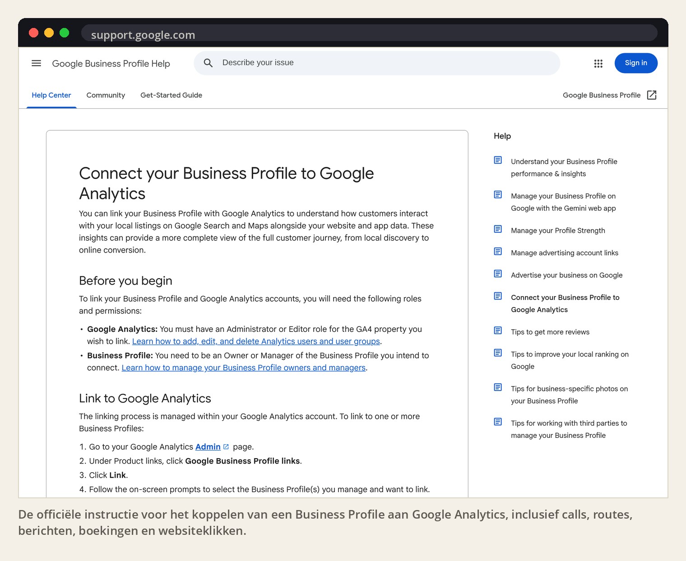Screen dimensions: 686x561
Task: Click external-link icon beside Google Business Profile
Action: tap(652, 95)
